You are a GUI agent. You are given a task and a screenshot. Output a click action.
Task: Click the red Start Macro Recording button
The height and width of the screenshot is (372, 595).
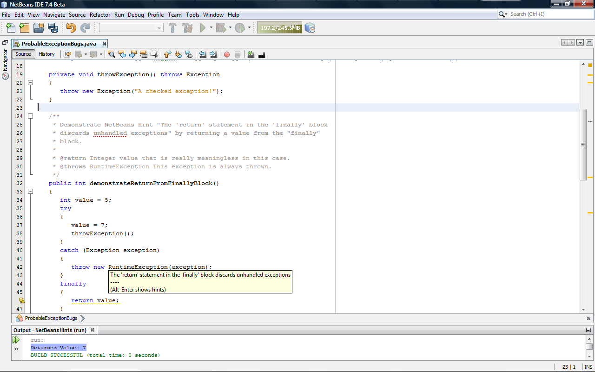(x=227, y=54)
